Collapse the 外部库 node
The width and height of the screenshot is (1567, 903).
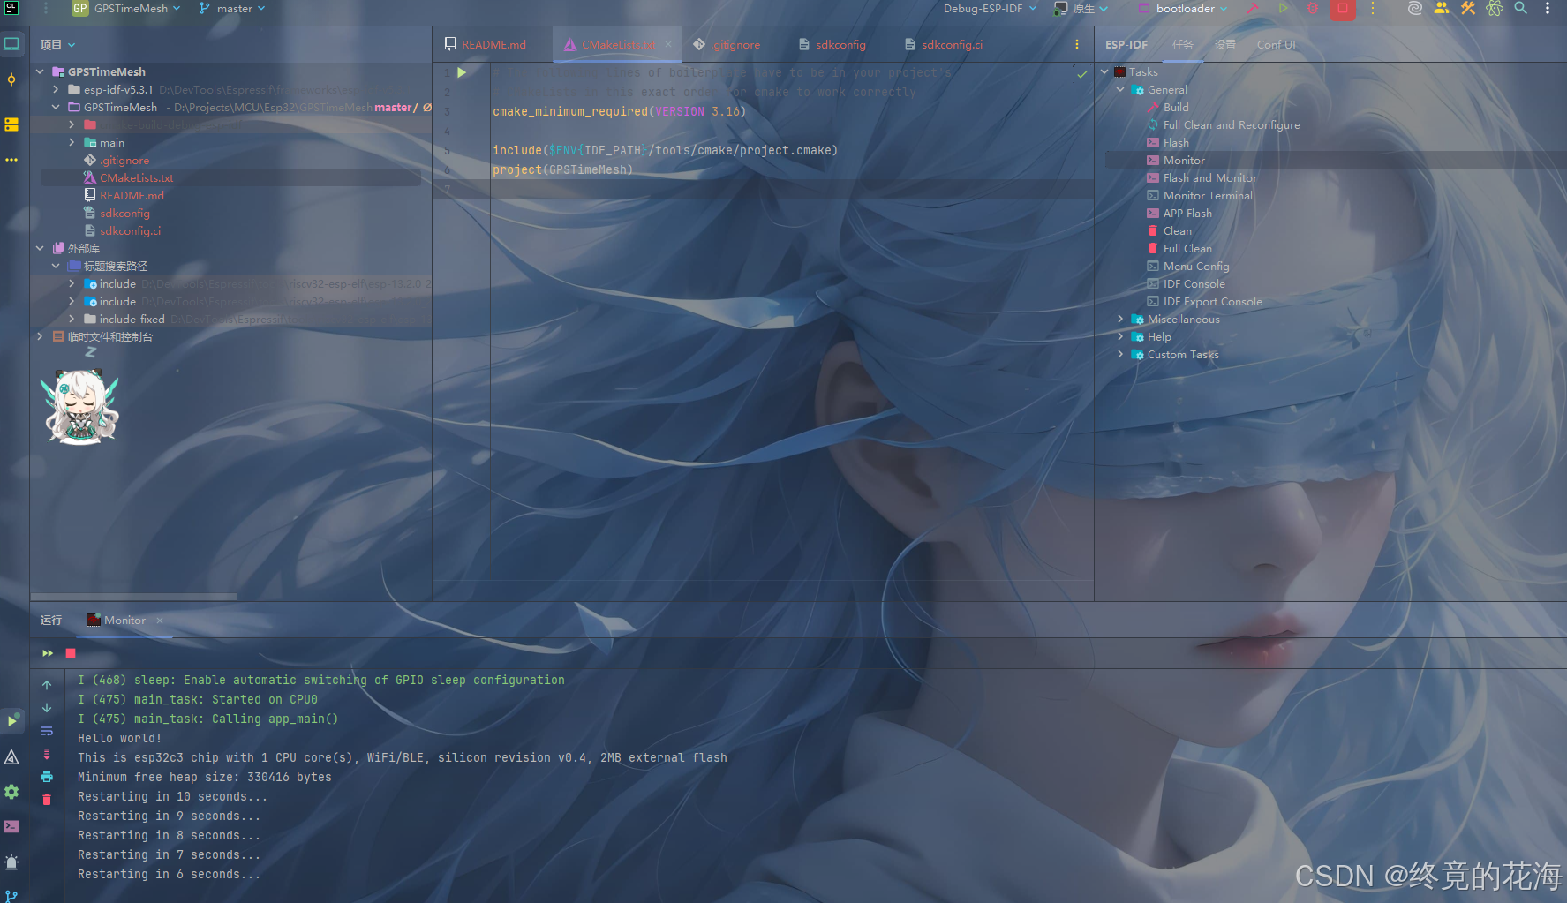tap(40, 248)
